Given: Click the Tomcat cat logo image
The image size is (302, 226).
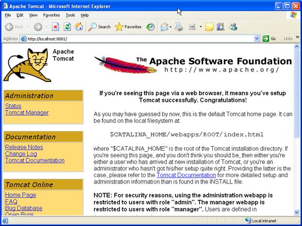Looking at the screenshot, I should tap(27, 65).
